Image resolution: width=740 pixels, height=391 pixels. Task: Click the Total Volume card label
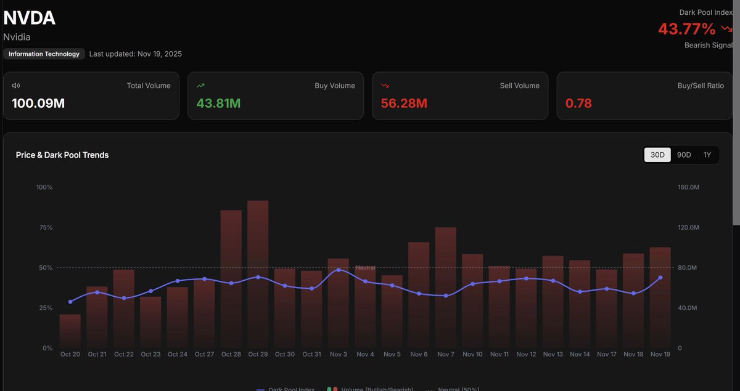pyautogui.click(x=149, y=86)
